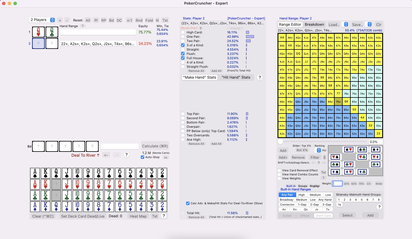Viewport: 412px width, 239px height.
Task: Click the range percentage slider knob
Action: (280, 141)
